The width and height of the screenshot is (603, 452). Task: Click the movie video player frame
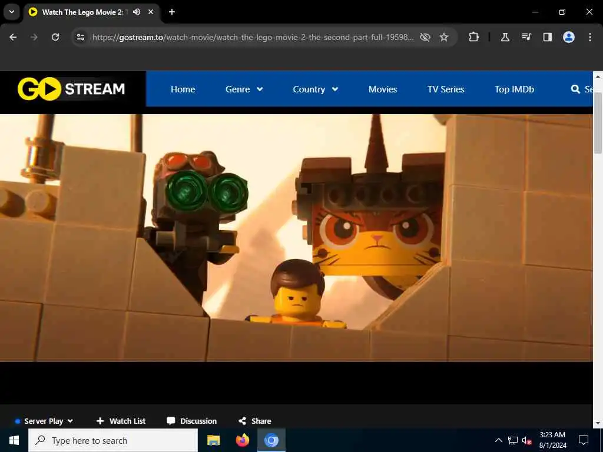pos(296,238)
